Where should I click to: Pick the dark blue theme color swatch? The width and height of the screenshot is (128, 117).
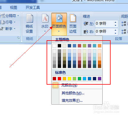[69, 46]
